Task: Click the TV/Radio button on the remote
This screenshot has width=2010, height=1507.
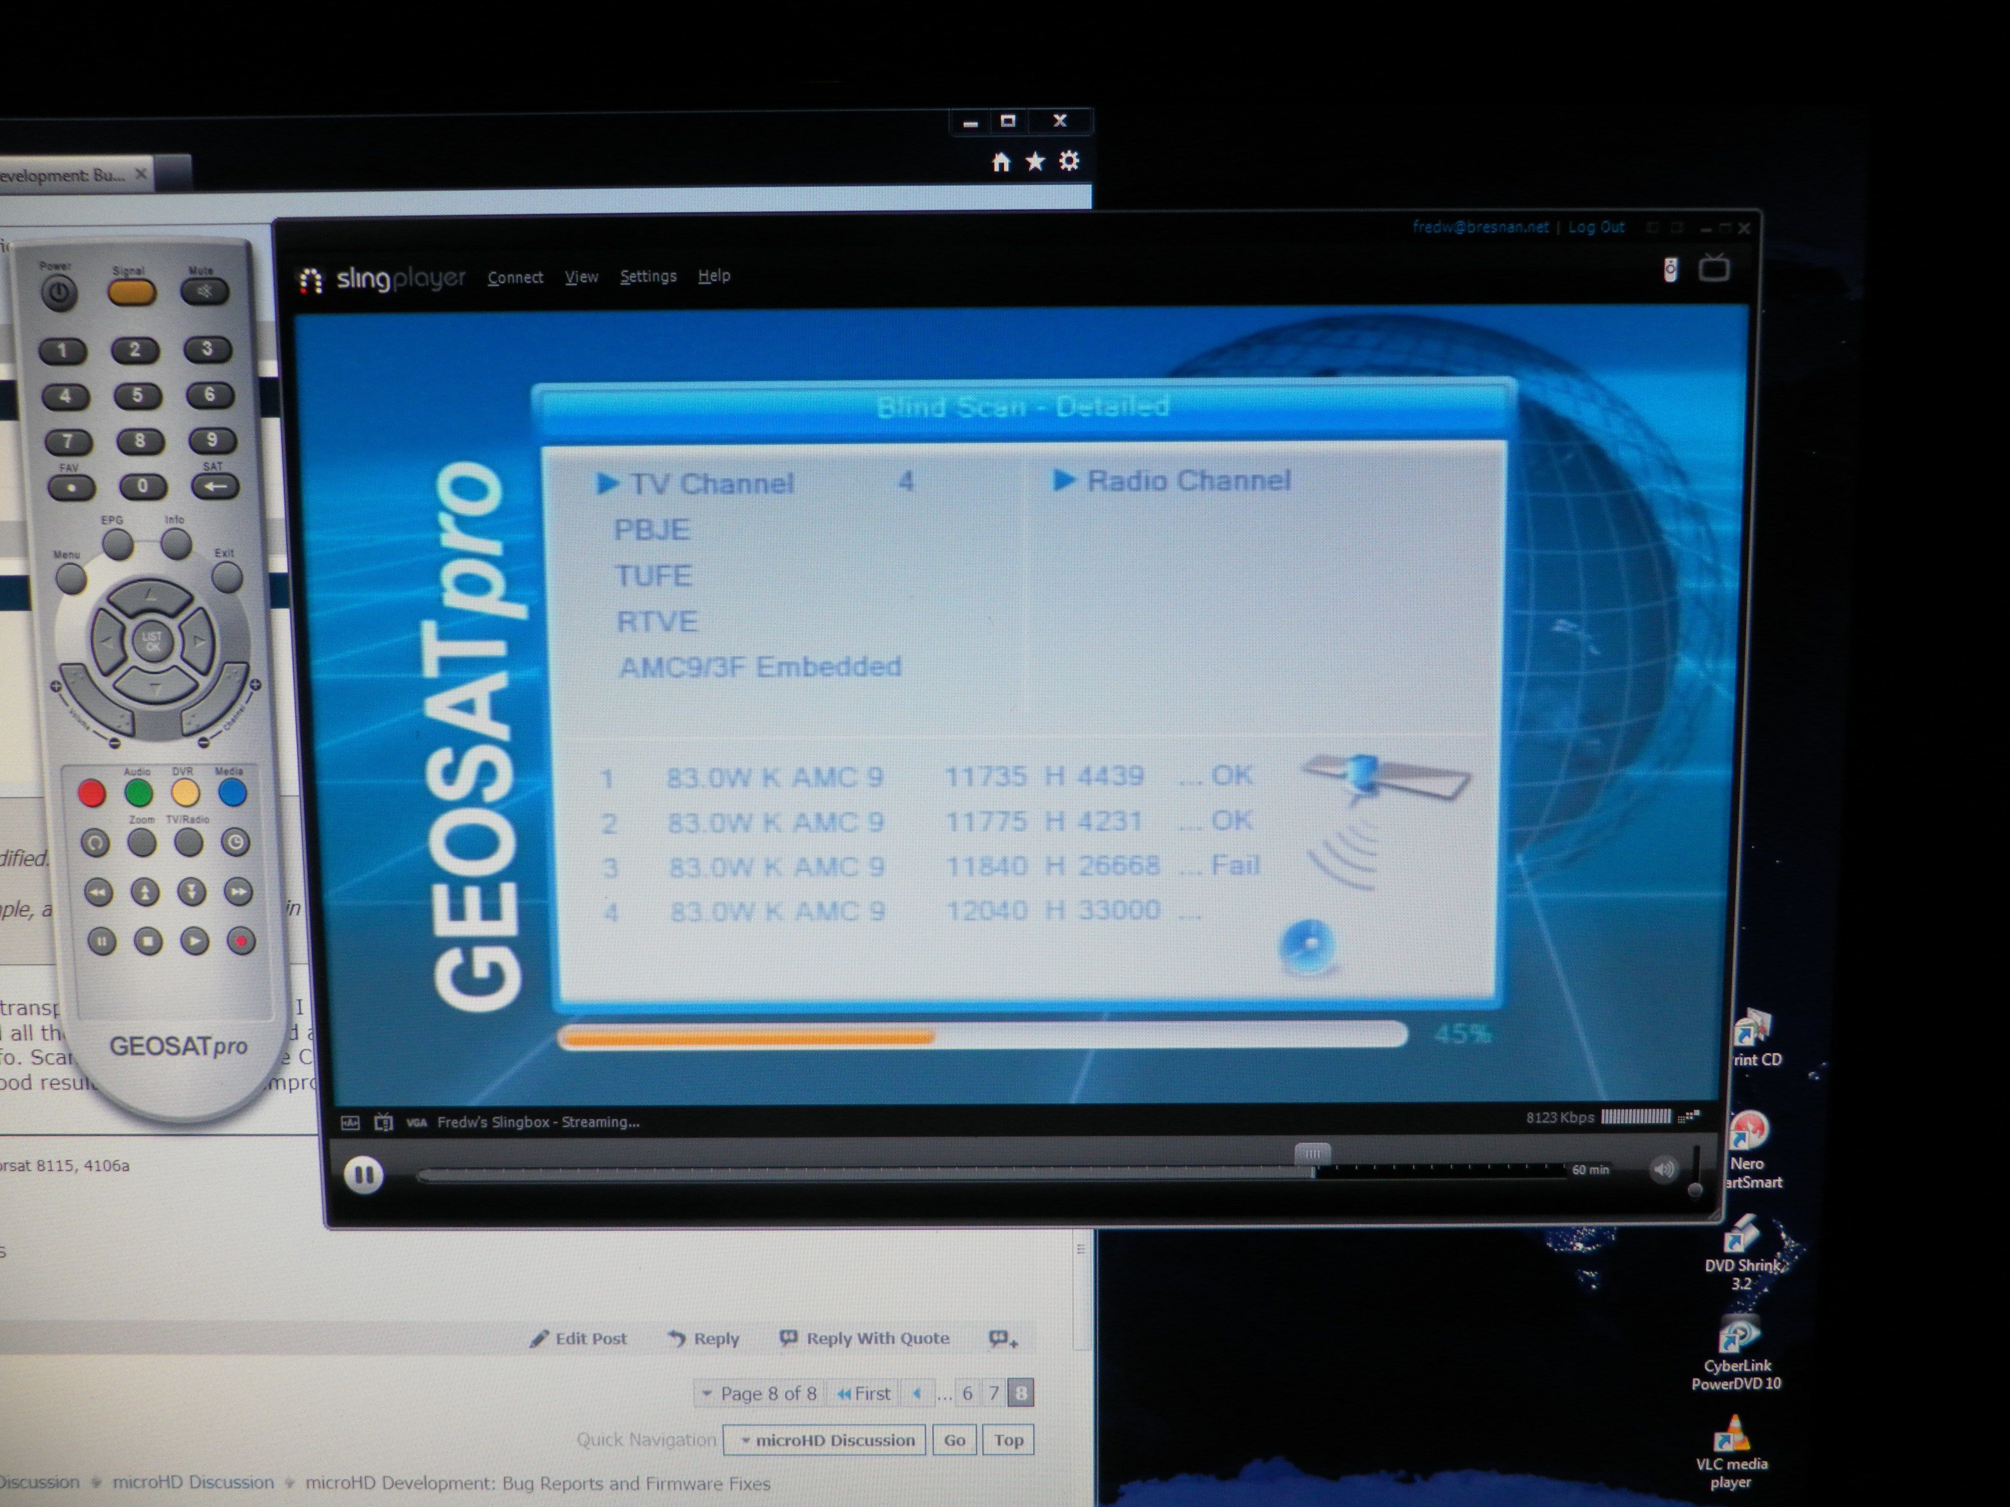Action: [x=188, y=843]
